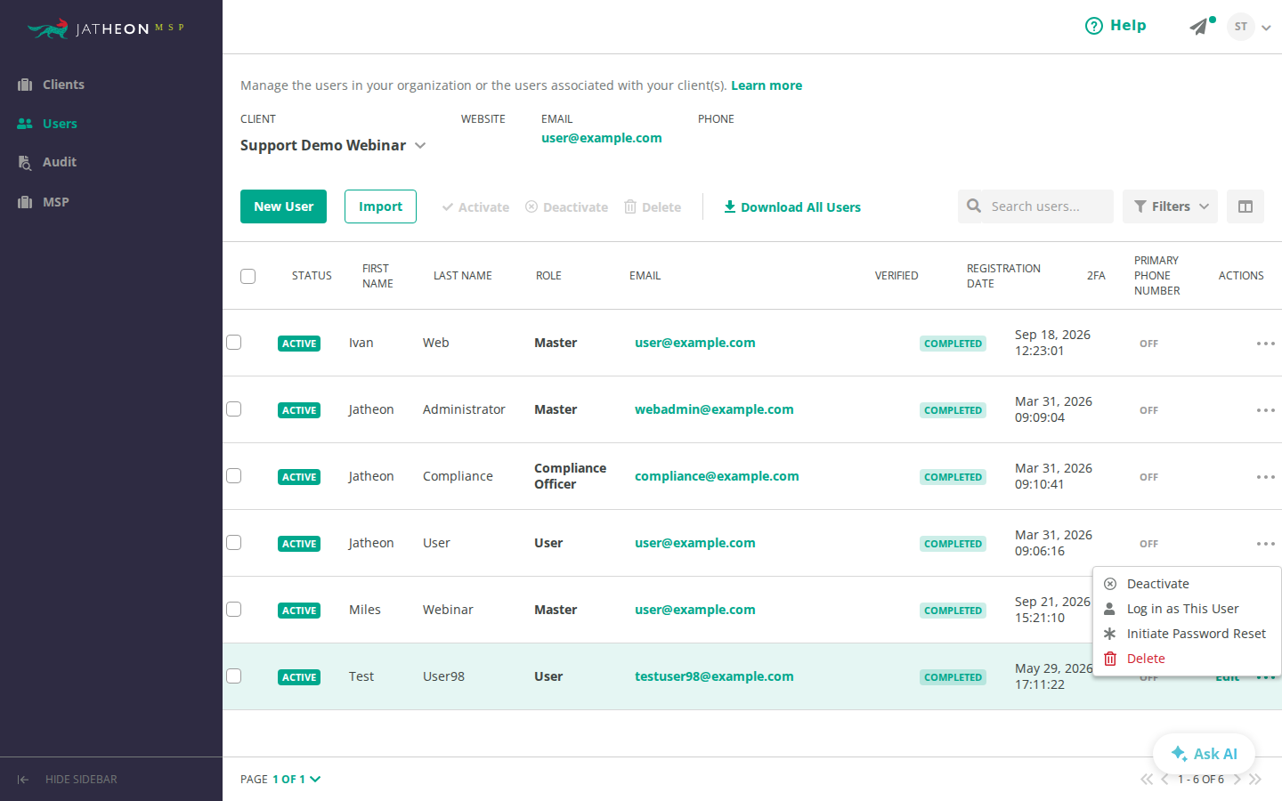Open the paper plane notifications icon
The image size is (1282, 801).
1200,27
